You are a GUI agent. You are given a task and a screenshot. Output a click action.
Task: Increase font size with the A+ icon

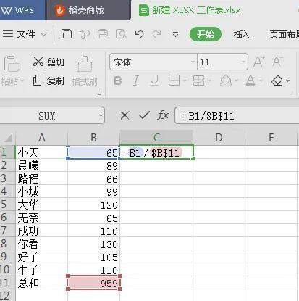pos(259,62)
